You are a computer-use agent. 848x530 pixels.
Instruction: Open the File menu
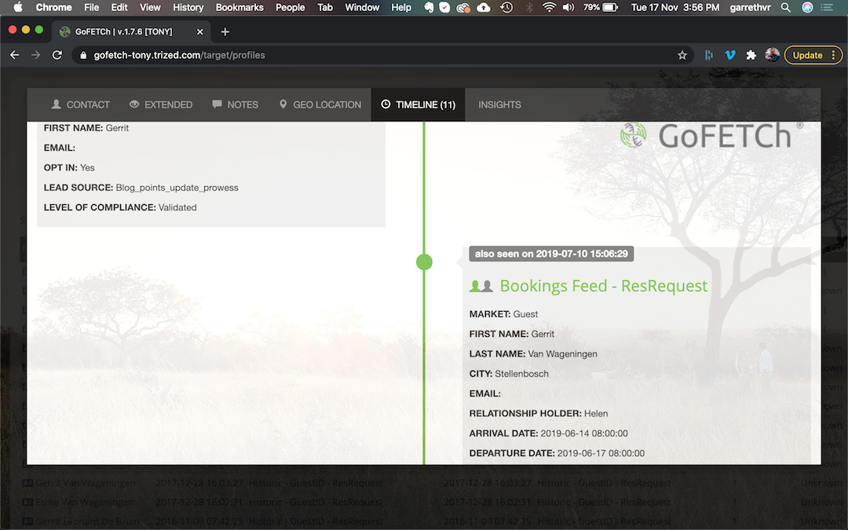point(91,7)
